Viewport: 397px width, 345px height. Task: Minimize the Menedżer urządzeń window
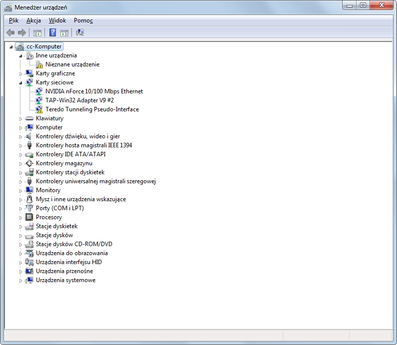pos(350,5)
